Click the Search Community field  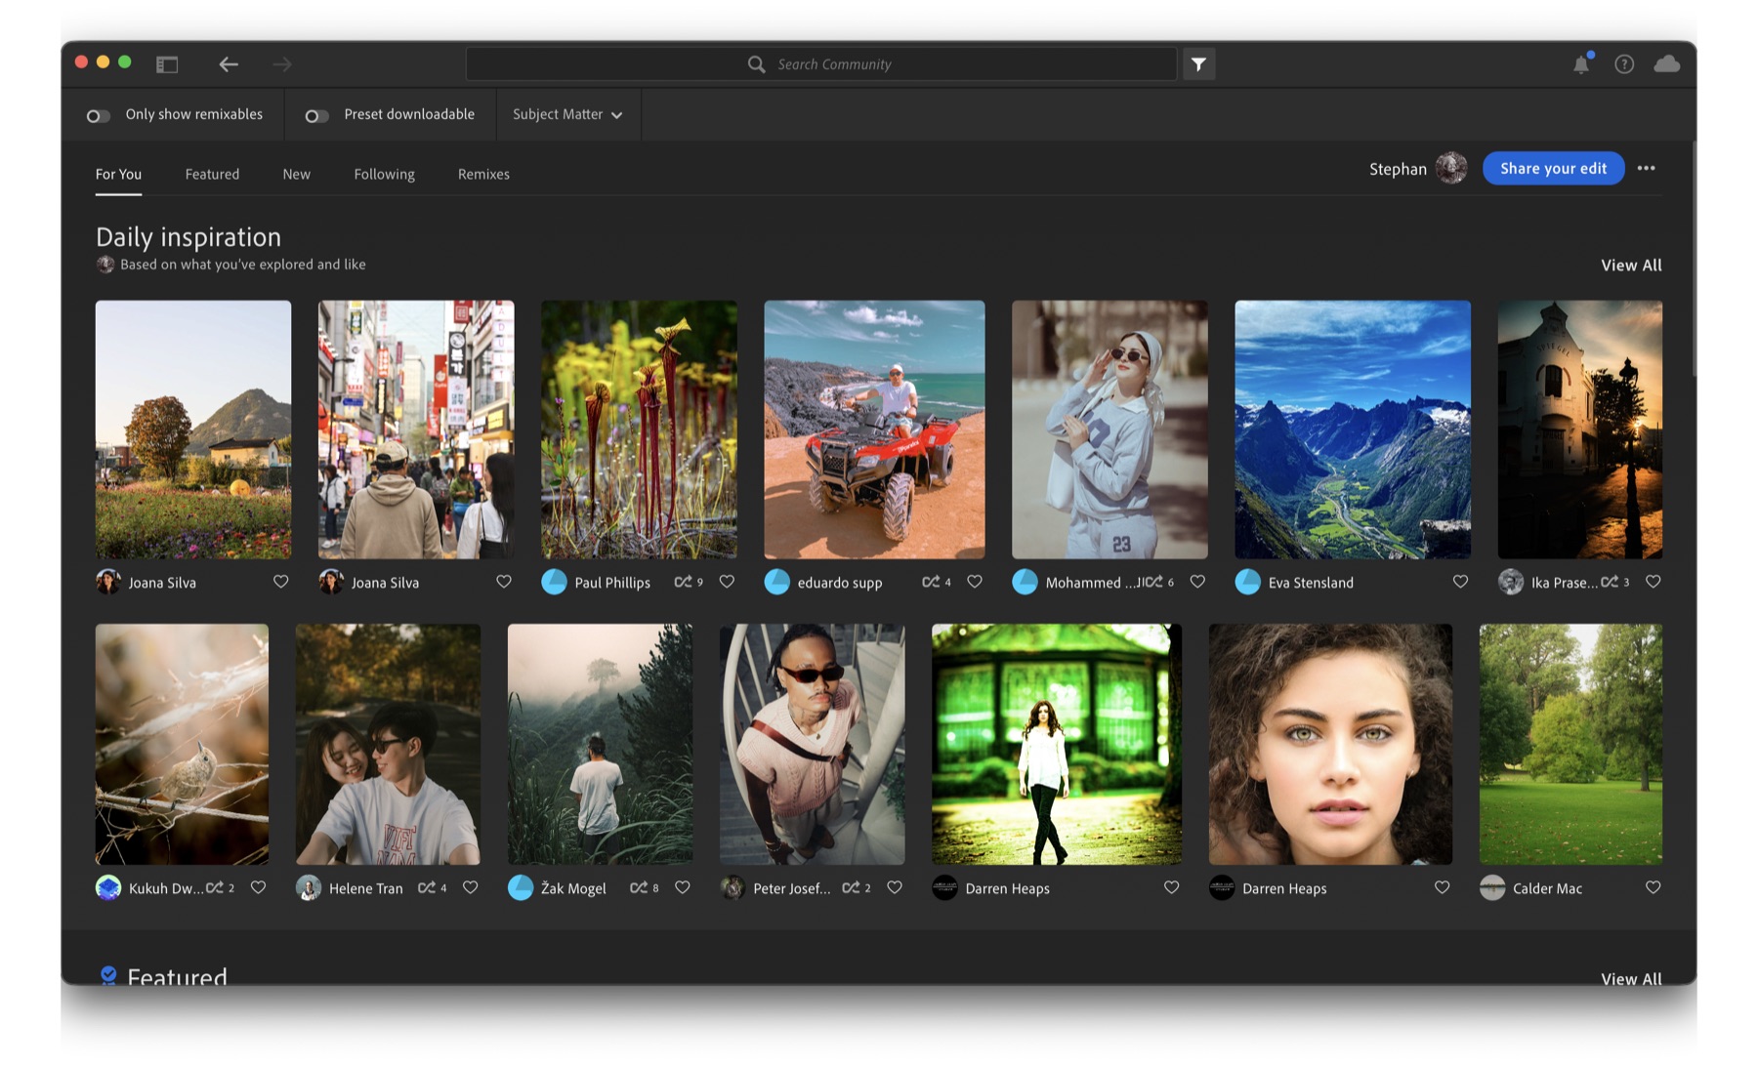(821, 64)
